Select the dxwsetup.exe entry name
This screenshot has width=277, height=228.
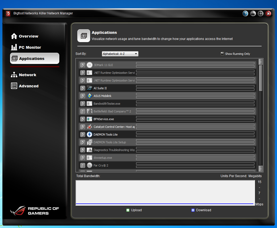pos(103,157)
